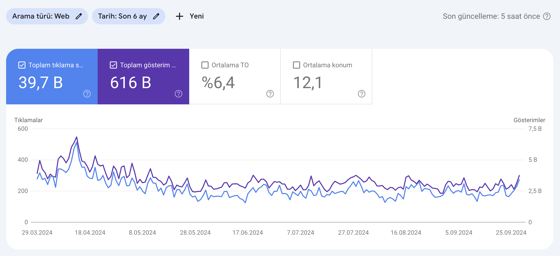Click the 25.09.2024 date label
This screenshot has width=560, height=256.
(511, 233)
